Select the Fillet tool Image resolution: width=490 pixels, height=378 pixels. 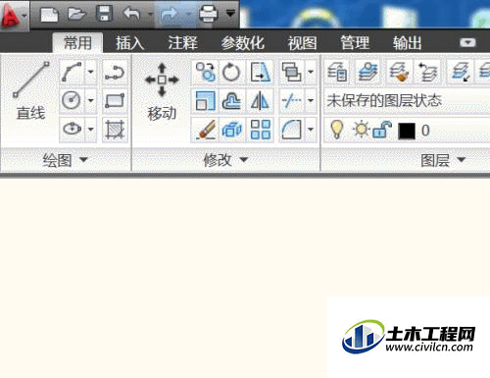[x=292, y=130]
